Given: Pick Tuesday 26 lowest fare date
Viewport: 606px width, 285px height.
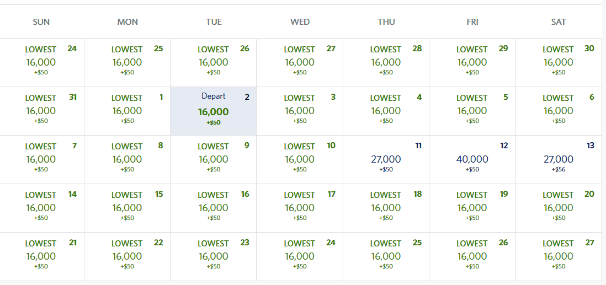Looking at the screenshot, I should (214, 62).
